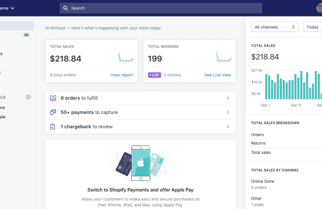
Task: Click the LIVE badge
Action: pos(155,75)
